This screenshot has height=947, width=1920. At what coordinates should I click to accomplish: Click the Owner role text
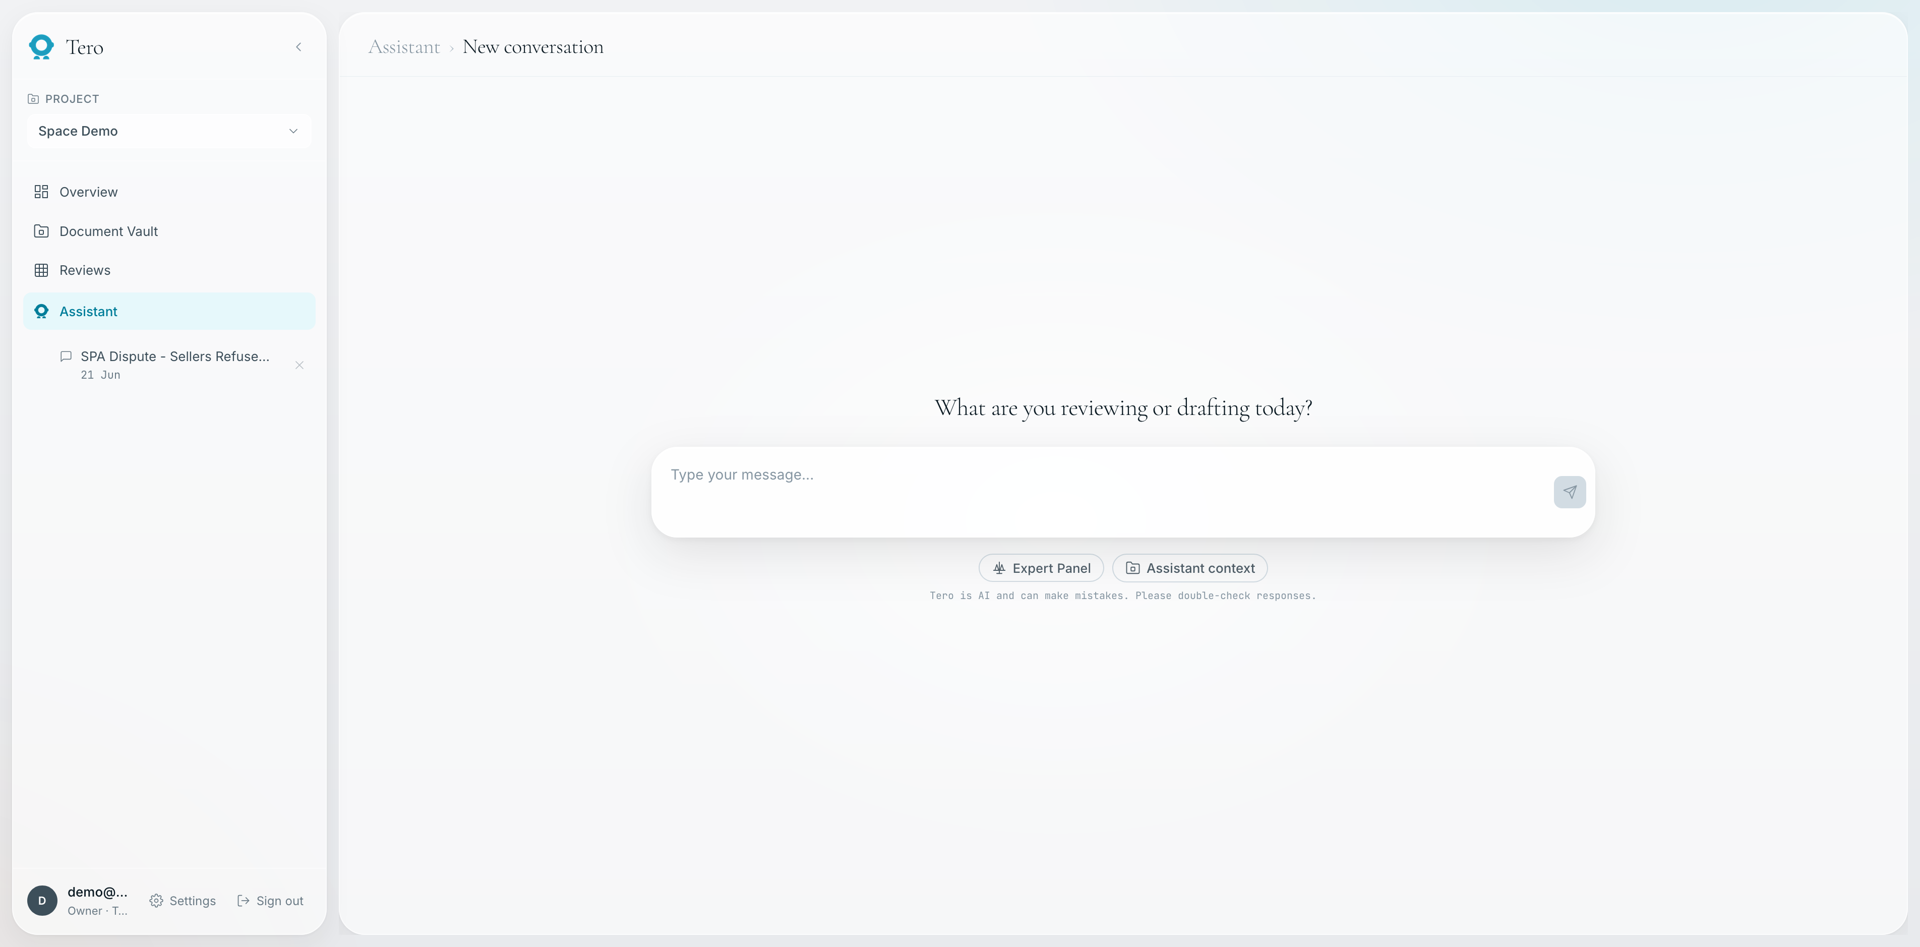(x=97, y=911)
